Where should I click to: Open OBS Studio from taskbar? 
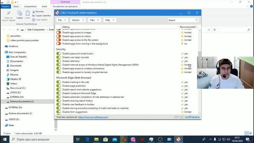160,139
